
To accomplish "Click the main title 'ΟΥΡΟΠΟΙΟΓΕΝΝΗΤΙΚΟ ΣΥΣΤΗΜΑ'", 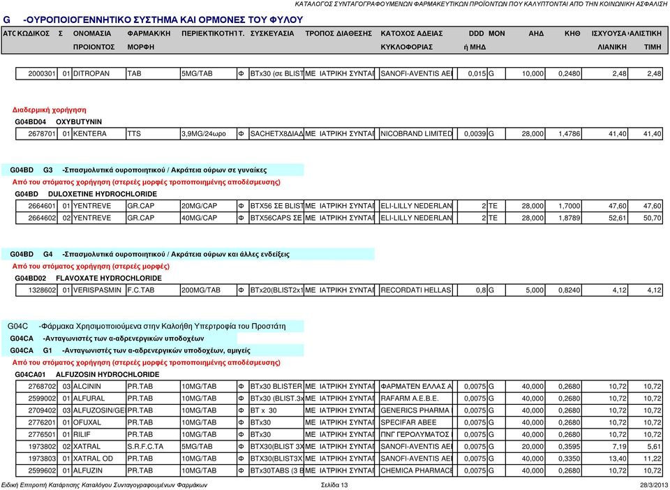I will [163, 20].
